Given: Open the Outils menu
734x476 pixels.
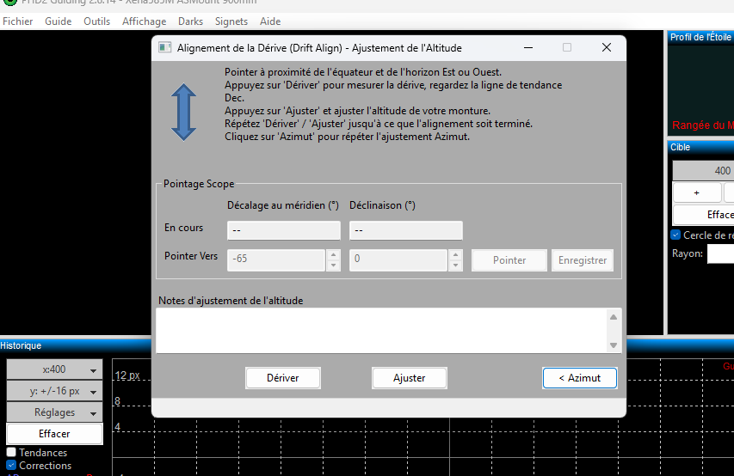Looking at the screenshot, I should (97, 21).
